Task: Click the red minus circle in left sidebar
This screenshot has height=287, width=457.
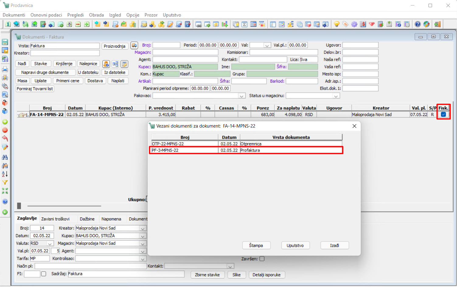Action: [x=5, y=130]
